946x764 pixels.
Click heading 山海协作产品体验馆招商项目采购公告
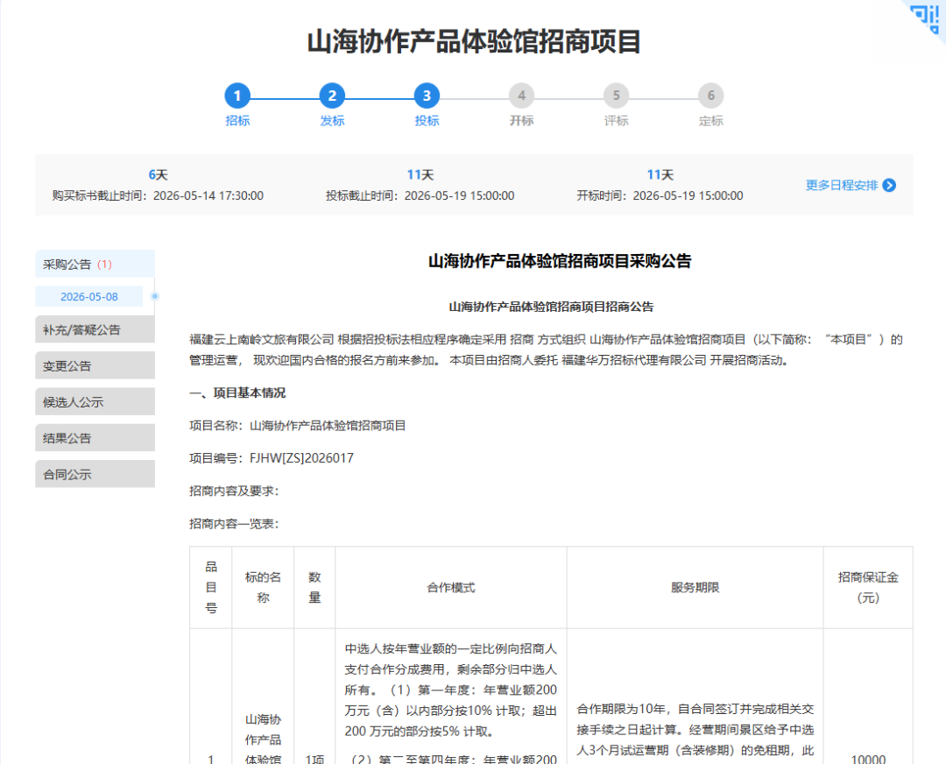coord(559,261)
